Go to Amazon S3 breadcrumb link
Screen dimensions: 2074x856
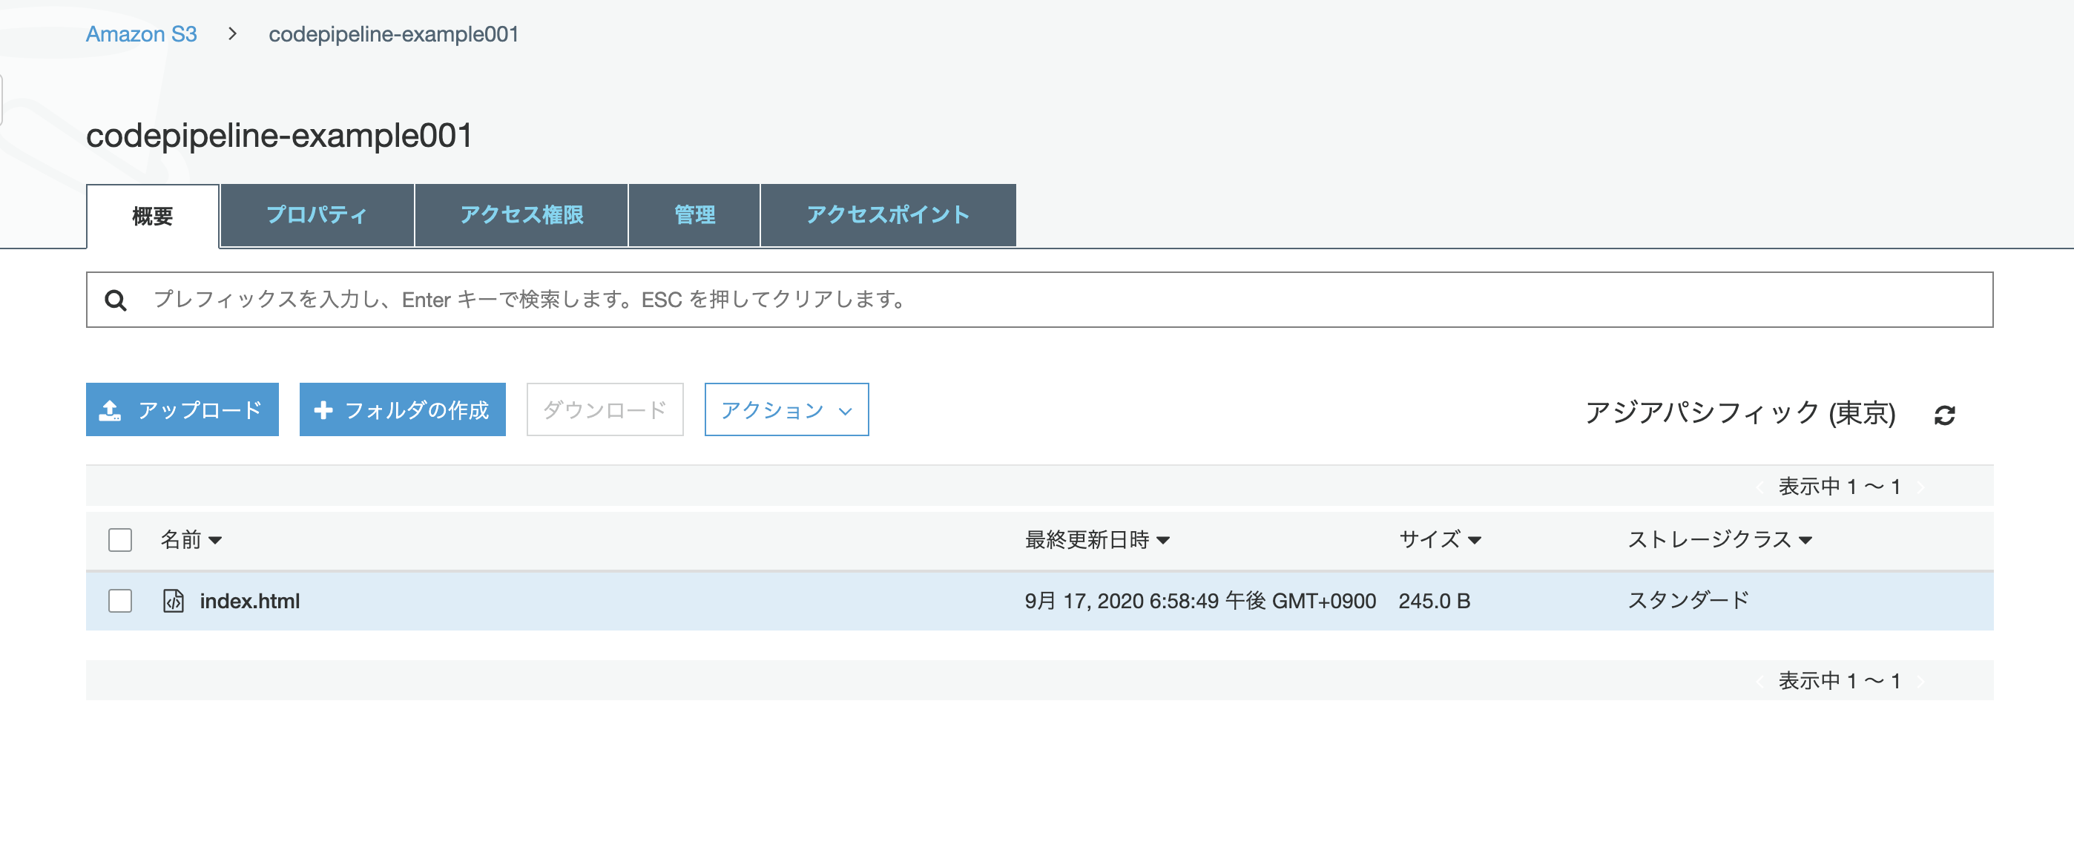click(x=141, y=34)
